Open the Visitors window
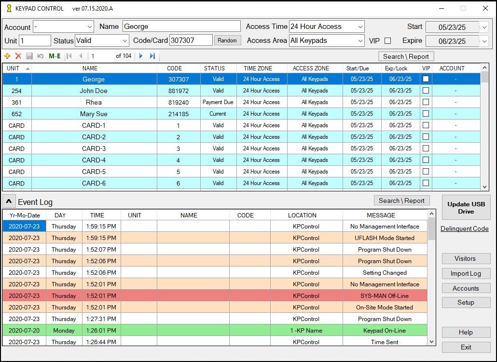The image size is (497, 362). tap(466, 258)
